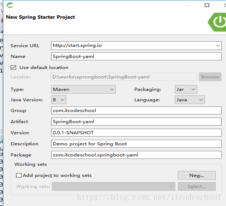Screen dimensions: 226x206
Task: Click the Packaging: label
Action: [x=147, y=90]
